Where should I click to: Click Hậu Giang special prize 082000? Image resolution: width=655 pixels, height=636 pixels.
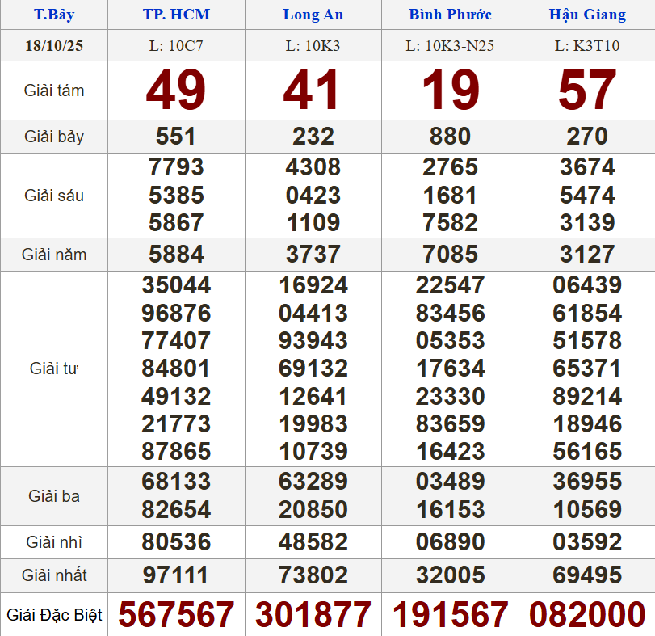coord(587,616)
